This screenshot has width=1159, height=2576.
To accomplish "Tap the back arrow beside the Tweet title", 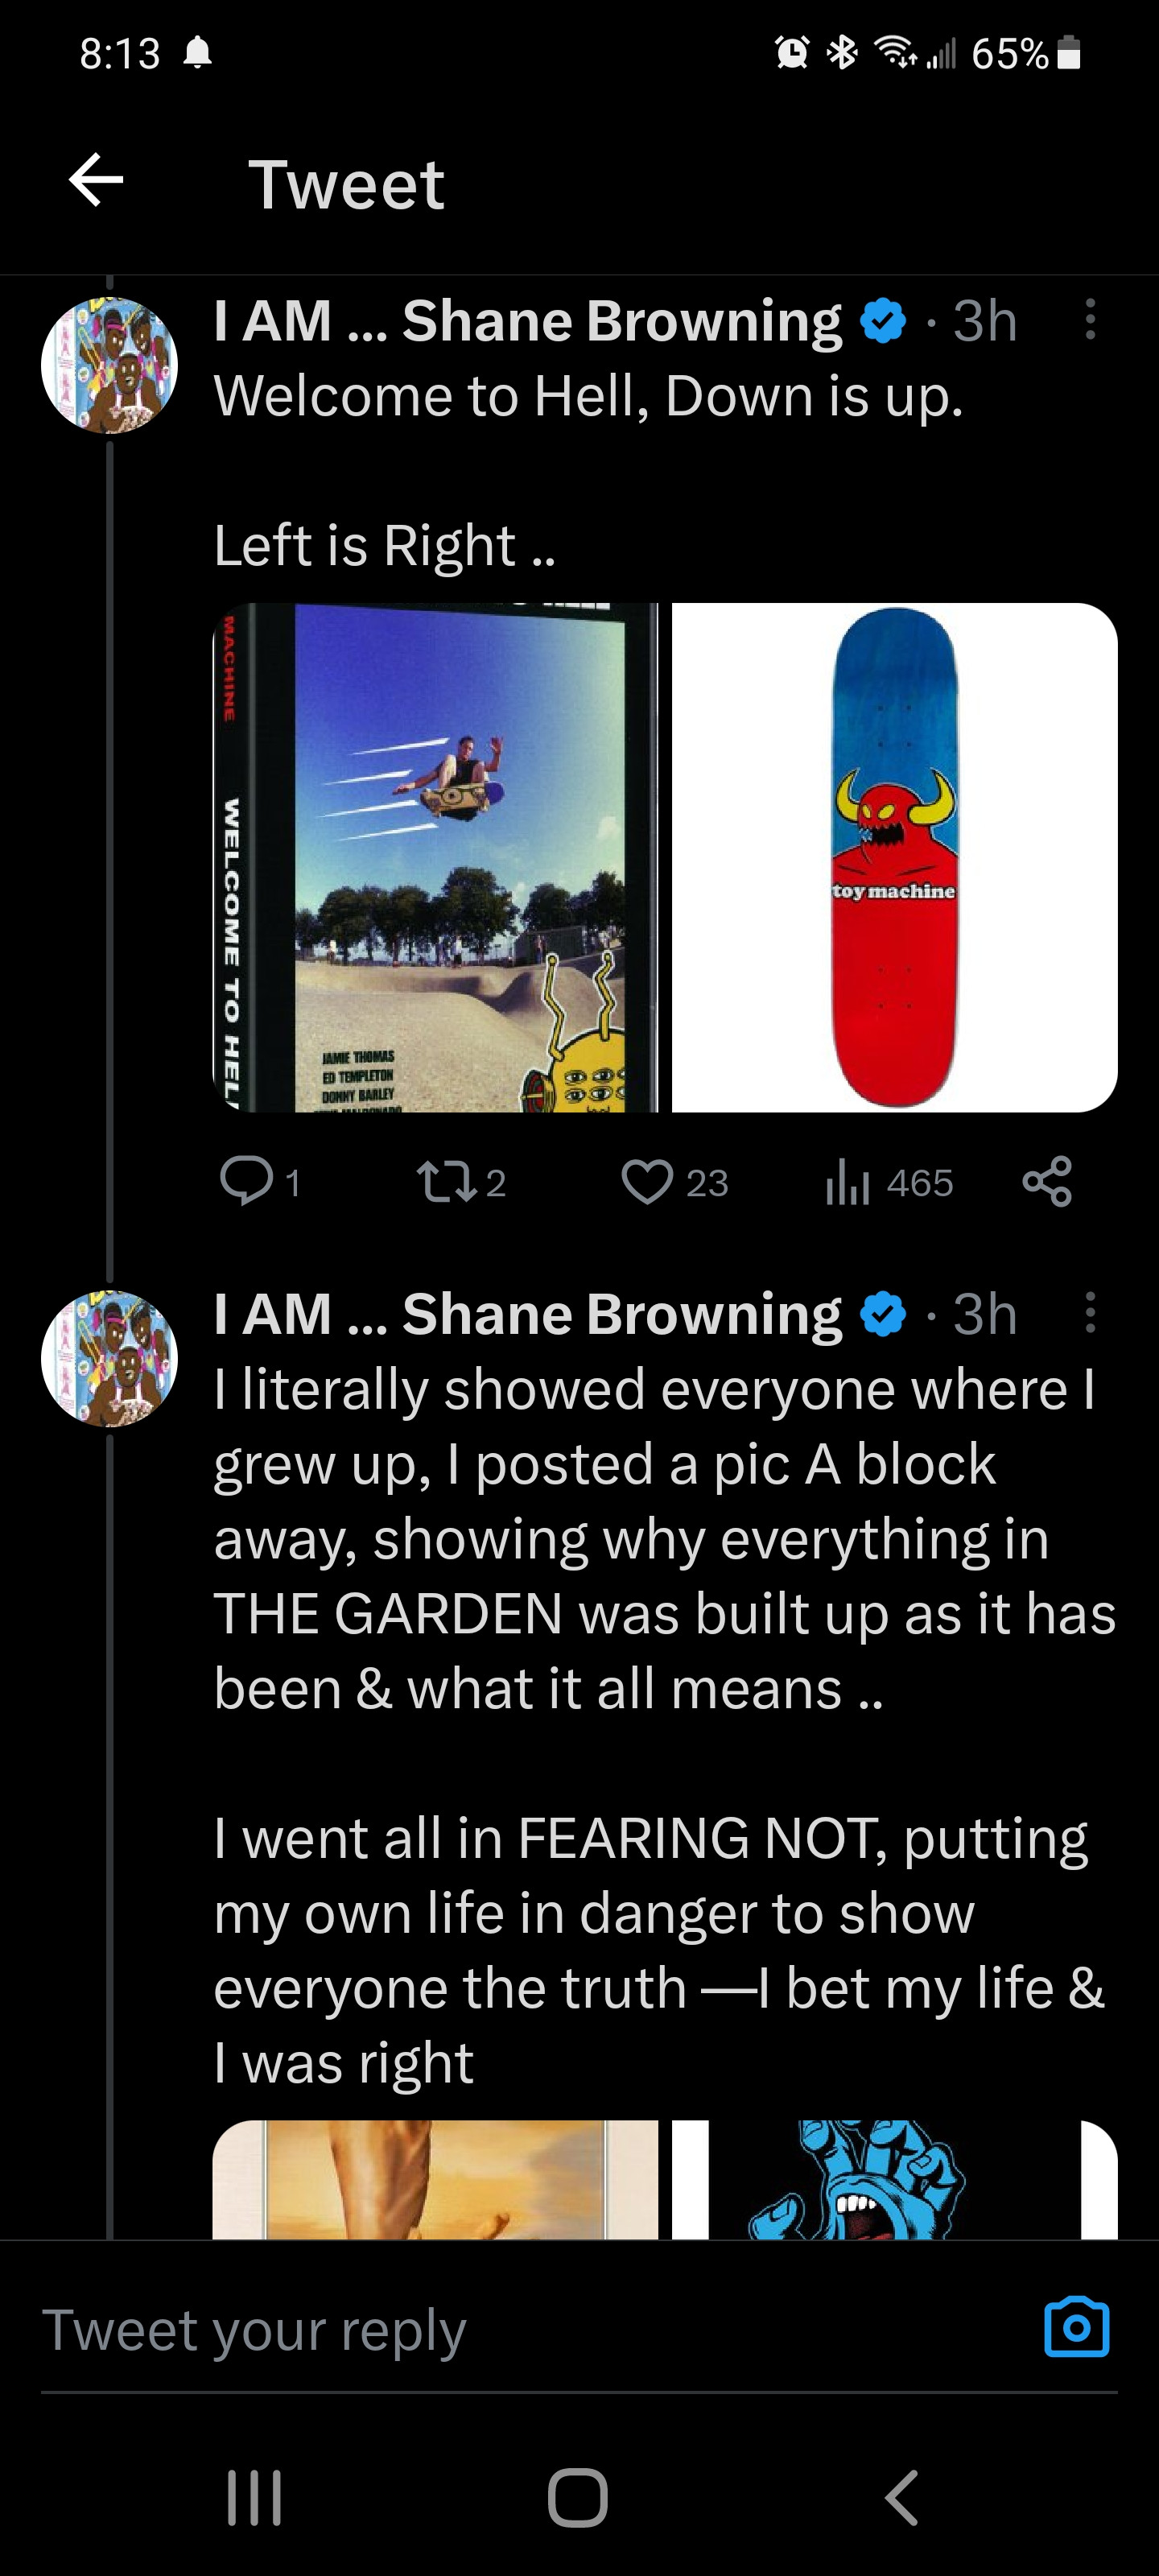I will 96,181.
